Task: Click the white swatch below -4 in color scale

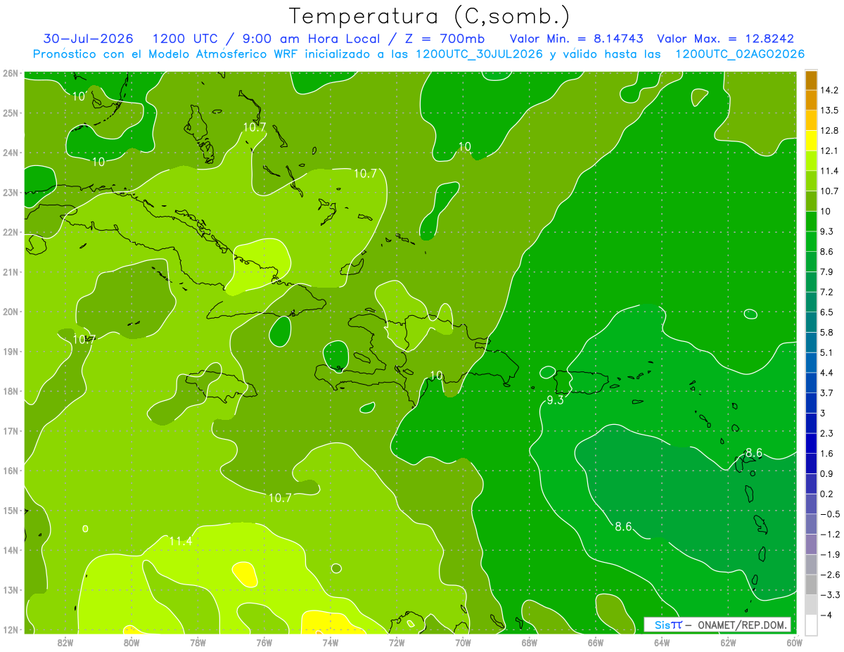Action: pyautogui.click(x=811, y=625)
